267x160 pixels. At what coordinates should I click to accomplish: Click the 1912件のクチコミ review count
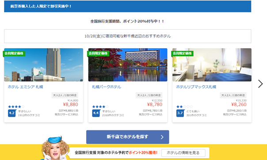point(29,115)
